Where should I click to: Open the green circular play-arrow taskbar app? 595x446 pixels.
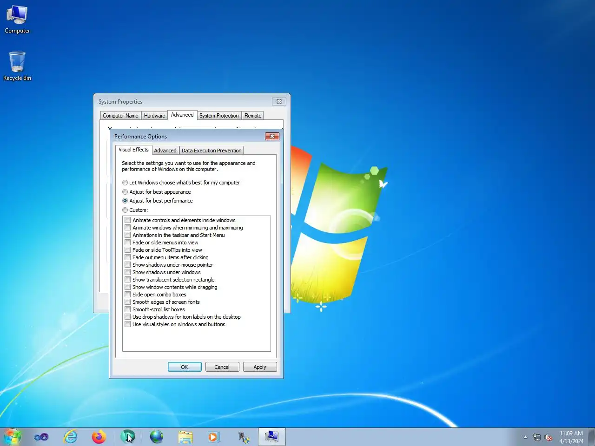(x=128, y=437)
